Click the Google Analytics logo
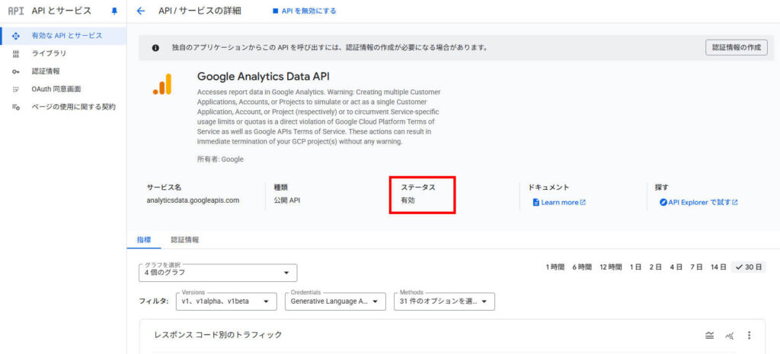The height and width of the screenshot is (354, 780). point(162,84)
